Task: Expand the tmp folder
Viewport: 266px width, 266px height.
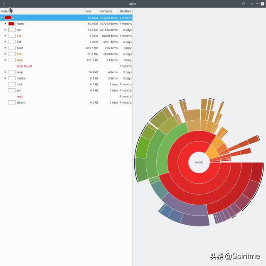Action: [5, 60]
